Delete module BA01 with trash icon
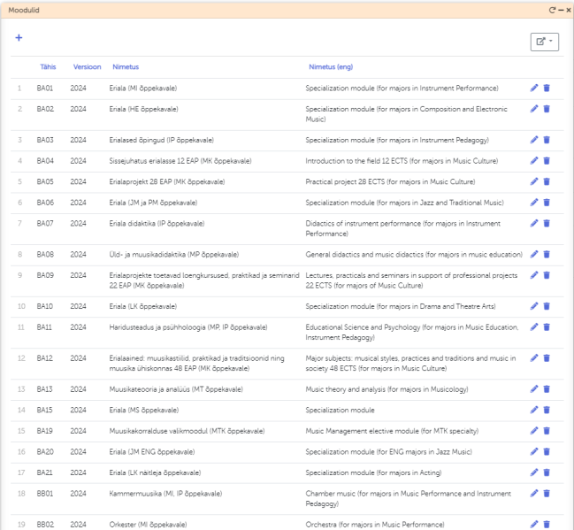The height and width of the screenshot is (530, 574). coord(547,88)
